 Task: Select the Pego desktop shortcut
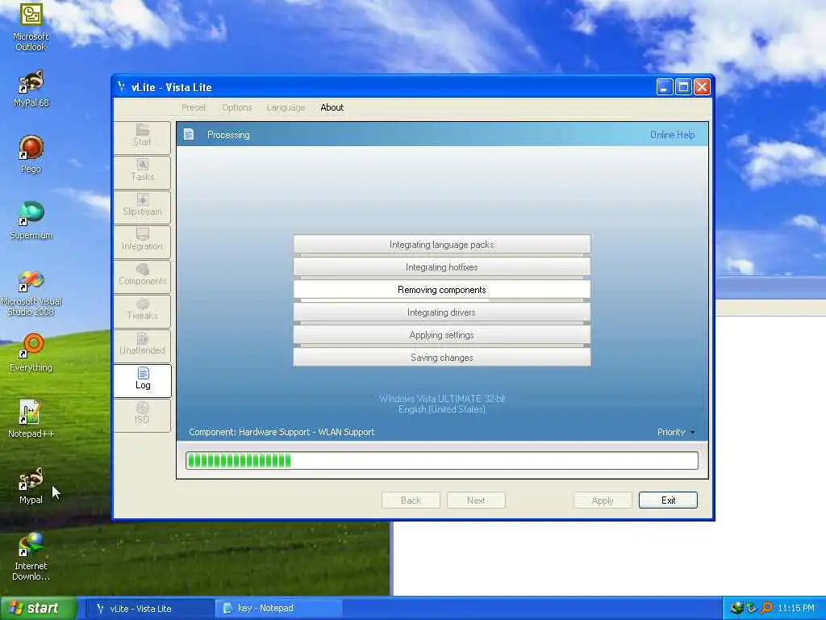[x=31, y=154]
